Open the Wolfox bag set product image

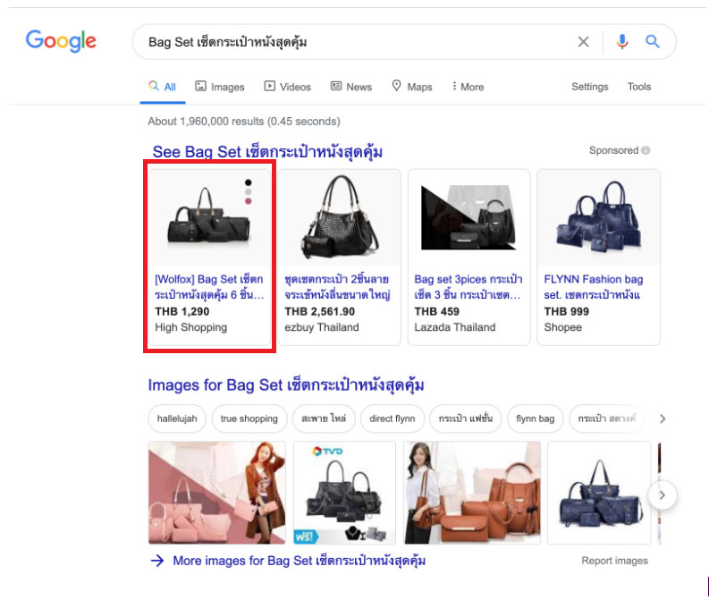208,217
